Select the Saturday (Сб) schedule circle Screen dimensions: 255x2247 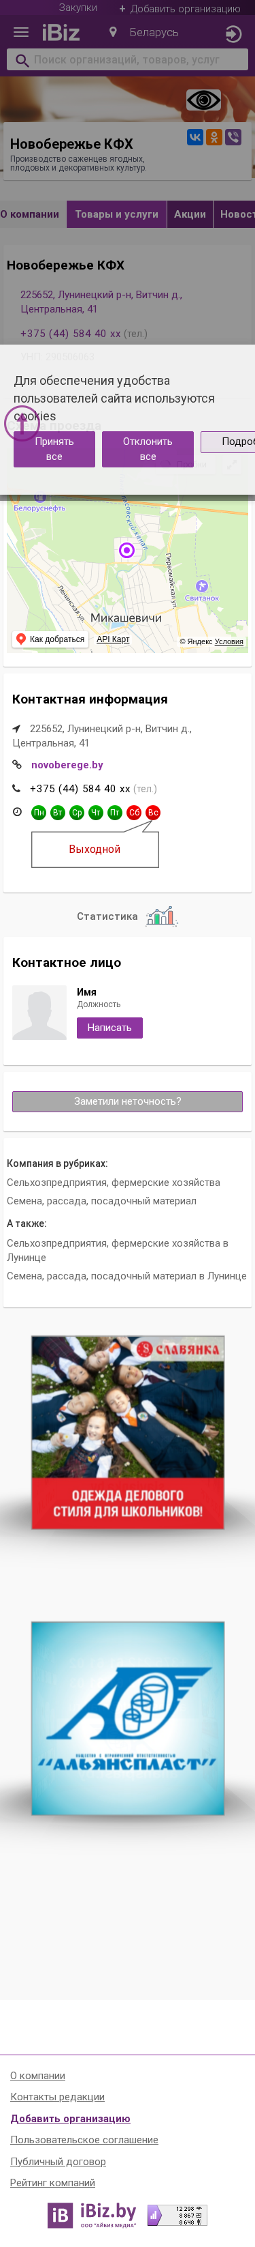click(x=134, y=812)
